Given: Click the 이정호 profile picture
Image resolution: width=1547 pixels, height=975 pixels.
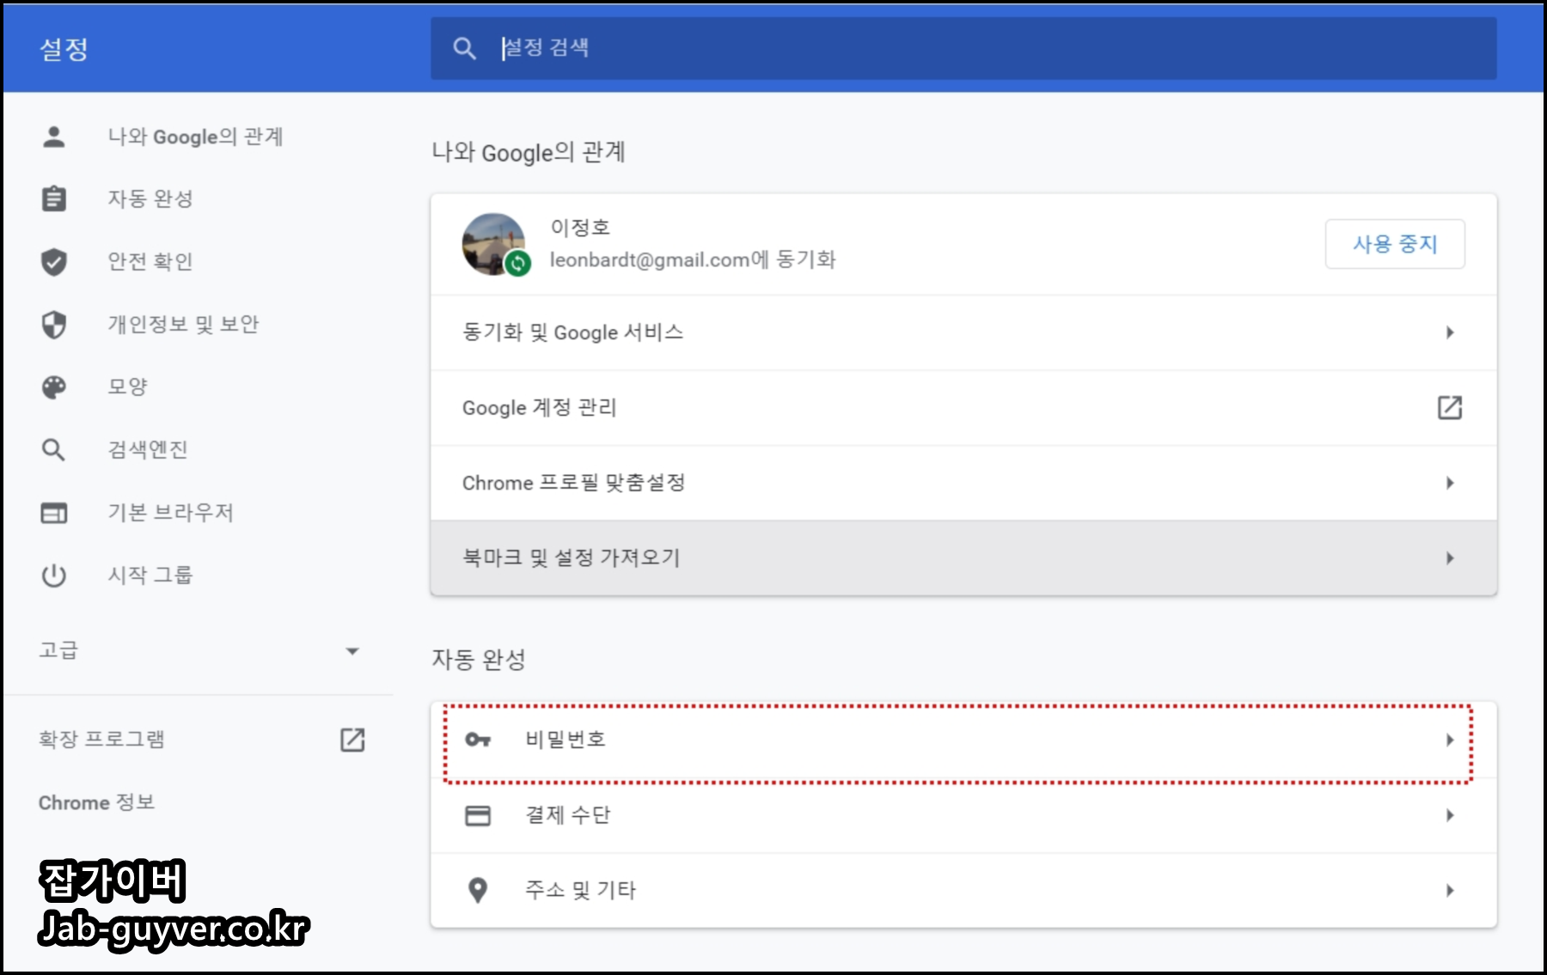Looking at the screenshot, I should (x=493, y=244).
